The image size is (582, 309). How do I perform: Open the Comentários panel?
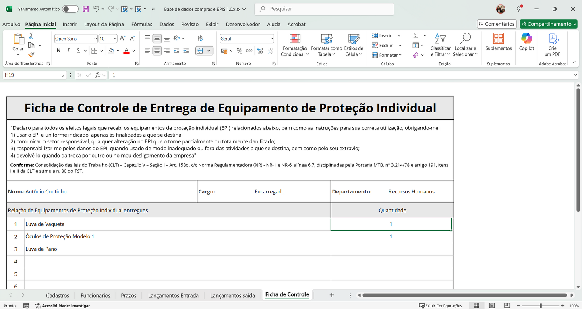pyautogui.click(x=497, y=24)
